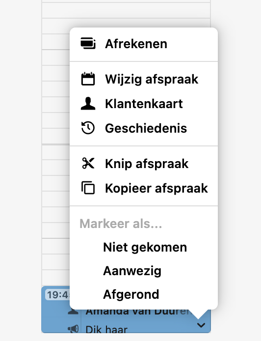This screenshot has height=341, width=261.
Task: Click the customer silhouette icon on blue appointment
Action: click(74, 312)
